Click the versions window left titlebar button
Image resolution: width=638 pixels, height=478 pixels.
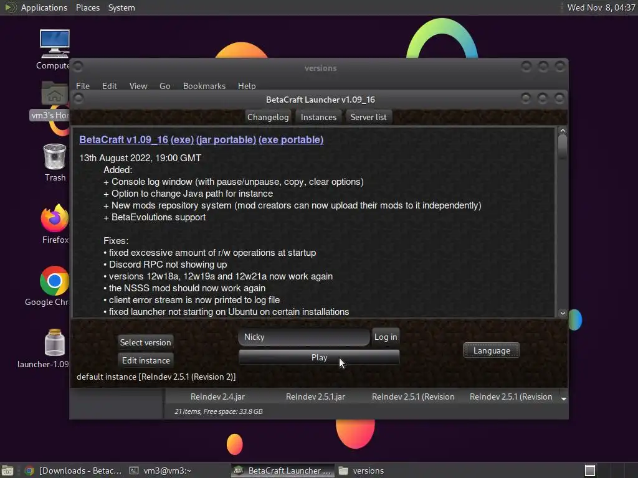(78, 66)
